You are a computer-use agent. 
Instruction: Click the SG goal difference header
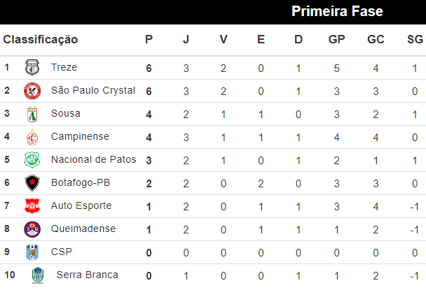(414, 39)
